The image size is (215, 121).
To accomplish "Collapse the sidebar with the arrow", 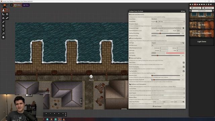I will tap(213, 4).
